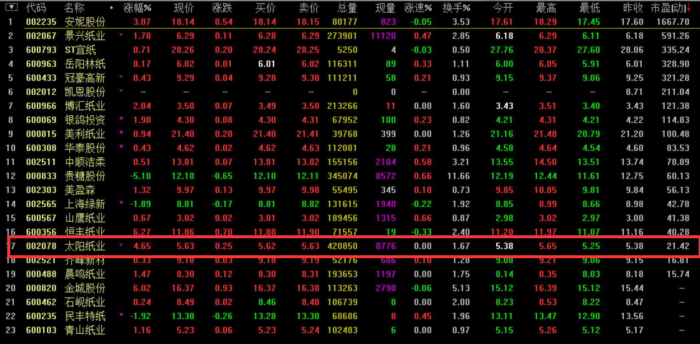Click the purple marker beside 上海绿新

click(x=121, y=203)
